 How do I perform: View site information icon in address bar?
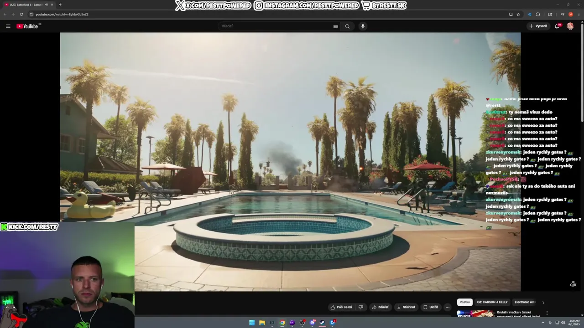point(31,14)
